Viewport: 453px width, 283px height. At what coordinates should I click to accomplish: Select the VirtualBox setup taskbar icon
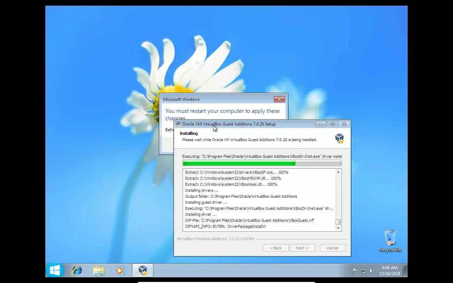click(x=143, y=270)
